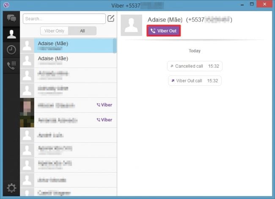The height and width of the screenshot is (199, 275).
Task: Select the highlighted Adaise (Mãe) contact
Action: [x=68, y=46]
